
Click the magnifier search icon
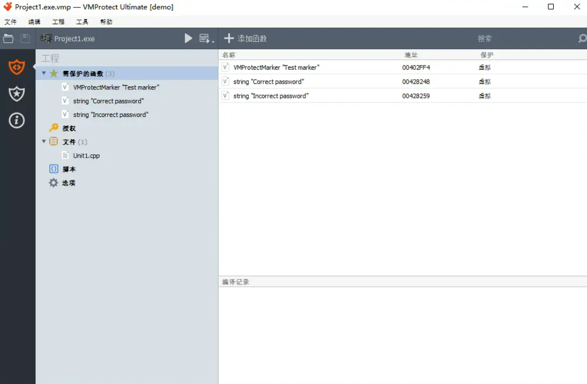tap(582, 38)
